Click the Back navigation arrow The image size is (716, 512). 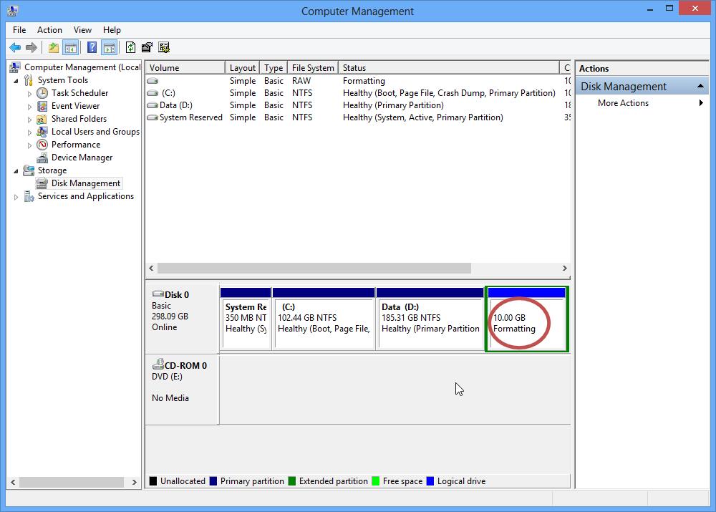(x=15, y=47)
